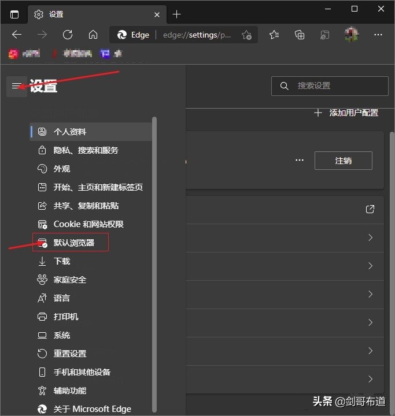Open the Favorites list icon
This screenshot has height=416, width=395.
[274, 35]
